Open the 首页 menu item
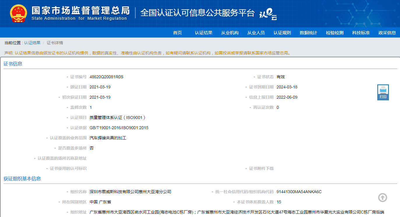The width and height of the screenshot is (400, 217). point(177,33)
